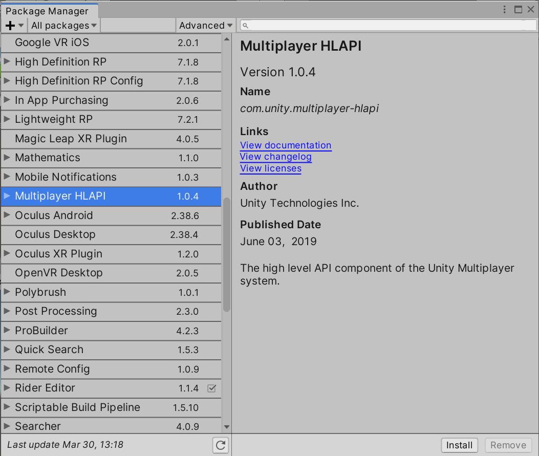Select OpenVR Desktop package row
This screenshot has width=539, height=456.
(111, 273)
